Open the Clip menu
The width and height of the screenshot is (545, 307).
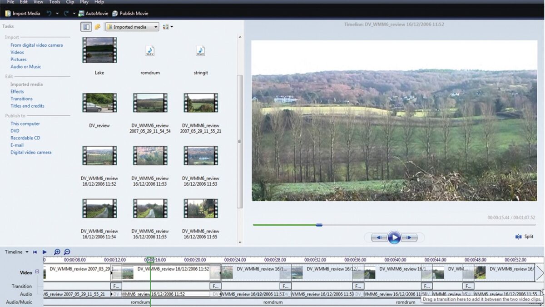pyautogui.click(x=70, y=2)
